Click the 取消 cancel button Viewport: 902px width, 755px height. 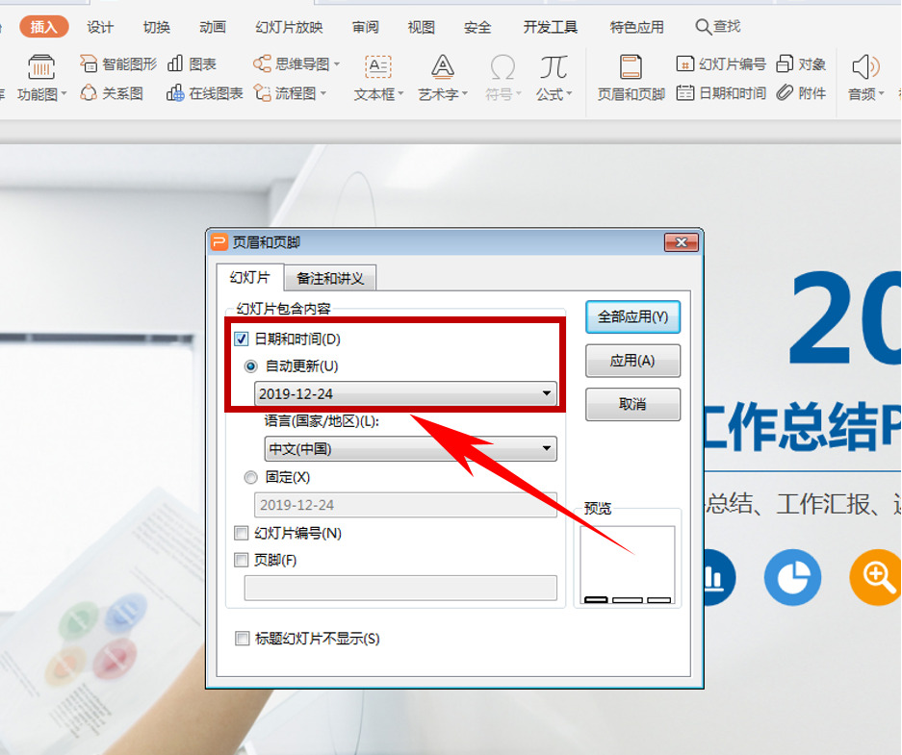632,404
